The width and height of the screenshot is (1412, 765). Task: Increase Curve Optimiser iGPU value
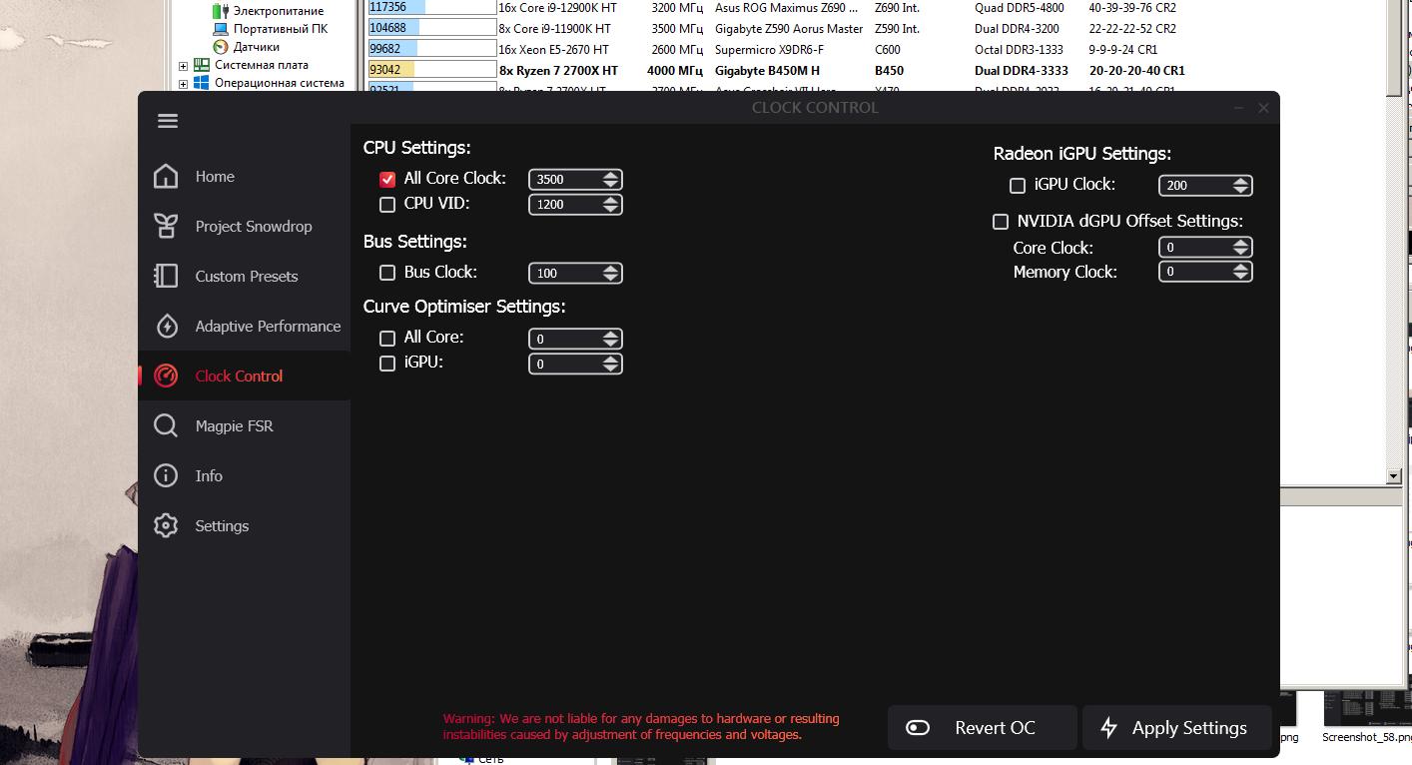(610, 359)
